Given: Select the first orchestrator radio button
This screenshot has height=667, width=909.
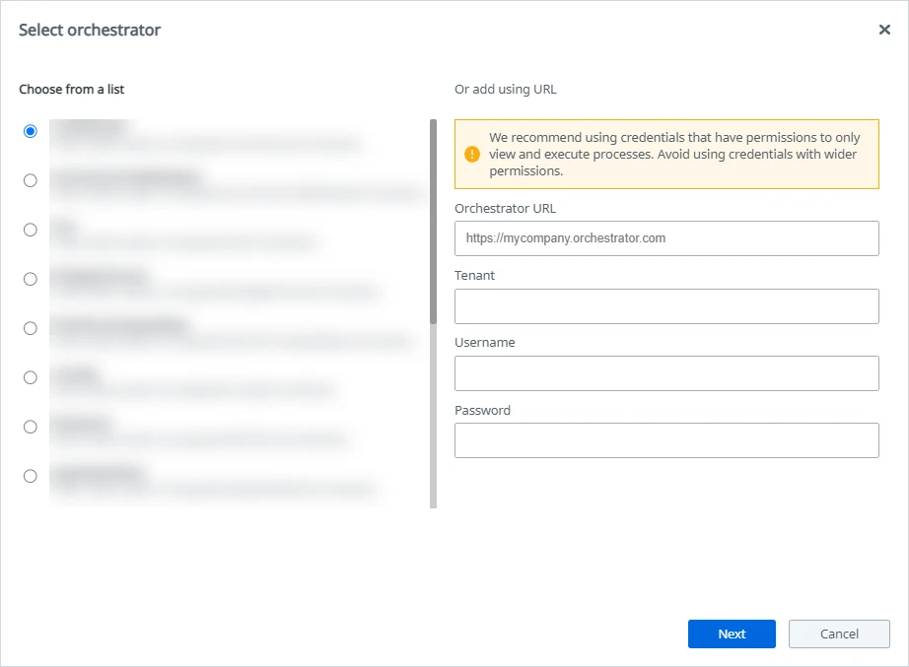Looking at the screenshot, I should coord(31,132).
